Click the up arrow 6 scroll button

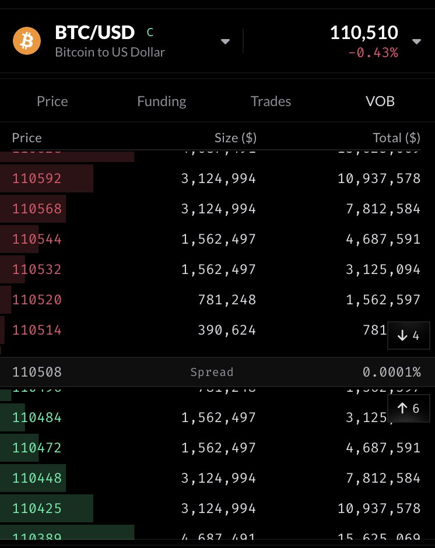408,408
